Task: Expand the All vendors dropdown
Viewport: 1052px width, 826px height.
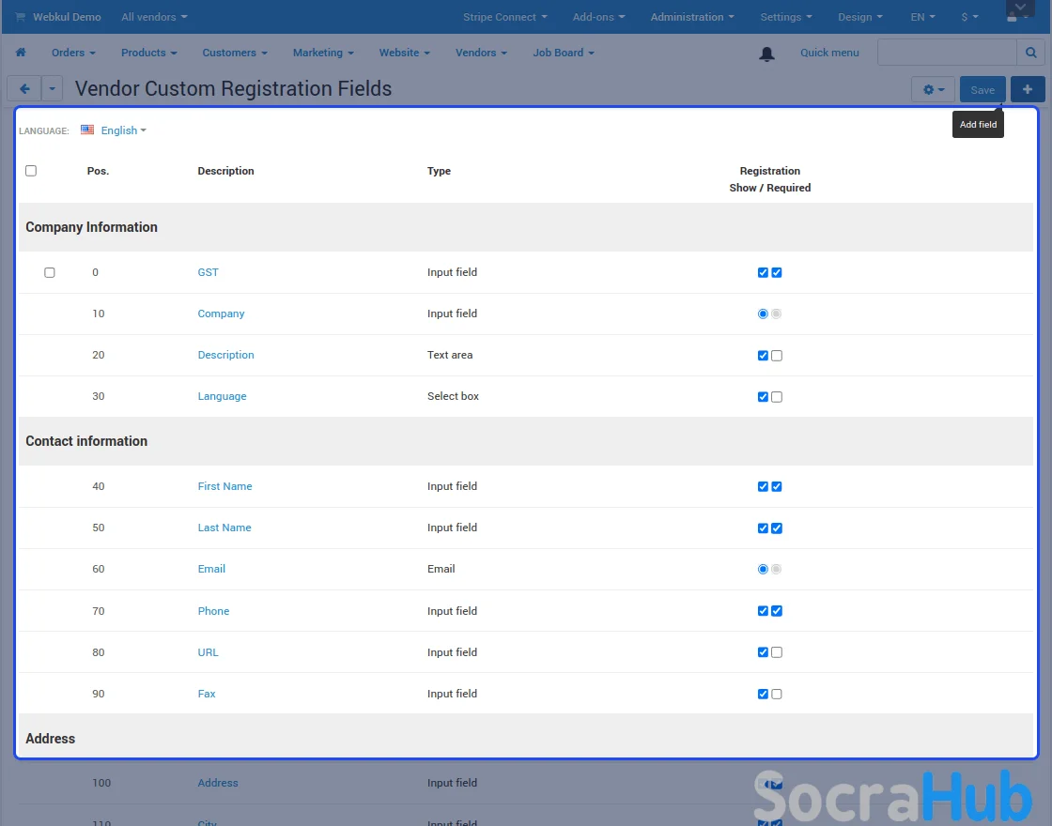Action: (154, 17)
